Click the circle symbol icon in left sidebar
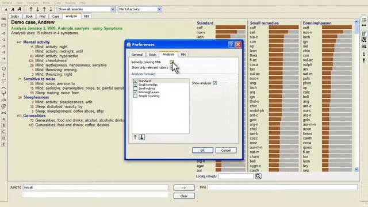The width and height of the screenshot is (368, 207). pyautogui.click(x=4, y=68)
